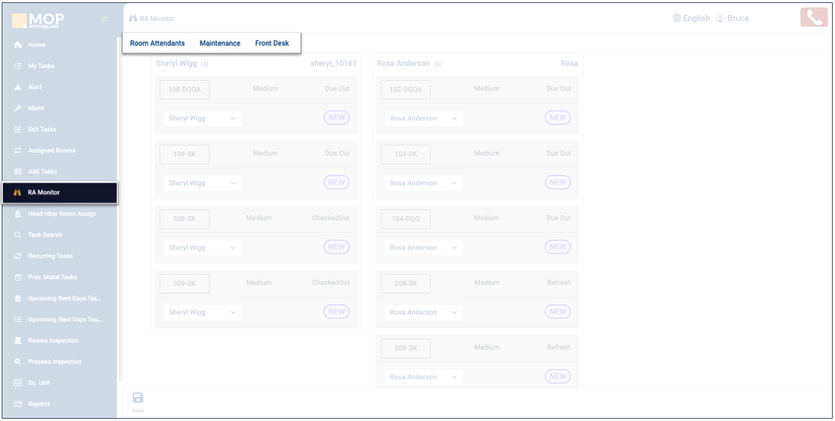Switch to the Maintenance tab
The width and height of the screenshot is (835, 421).
(x=220, y=43)
